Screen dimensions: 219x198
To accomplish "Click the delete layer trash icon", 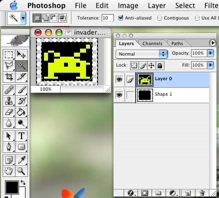I will tap(202, 193).
